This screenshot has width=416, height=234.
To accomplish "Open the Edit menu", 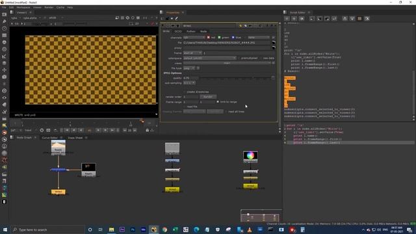I will coord(11,7).
